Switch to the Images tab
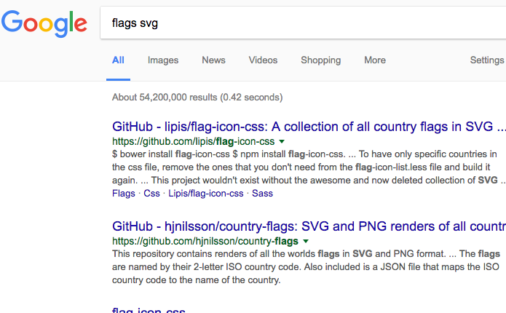 coord(163,60)
